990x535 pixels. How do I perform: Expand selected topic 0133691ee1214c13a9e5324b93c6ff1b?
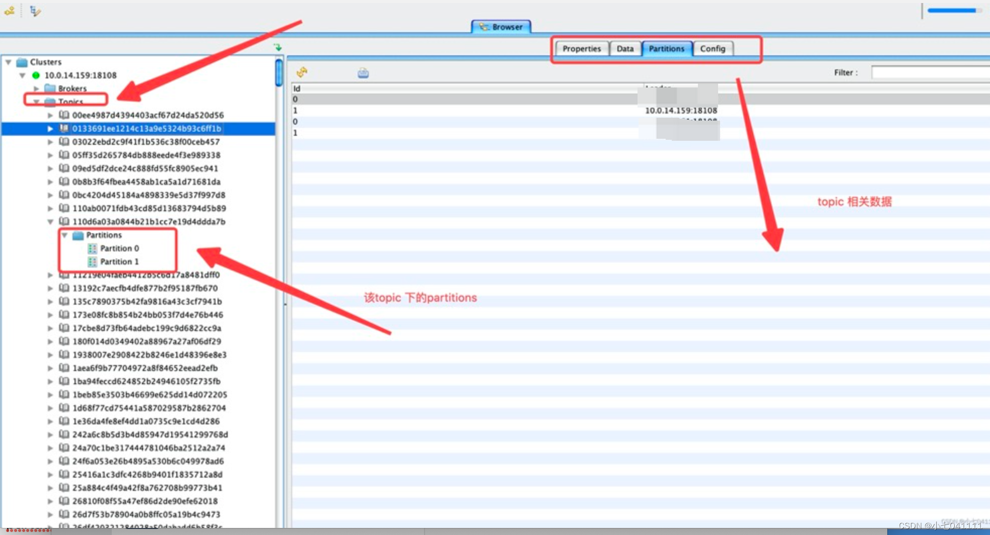click(x=50, y=129)
